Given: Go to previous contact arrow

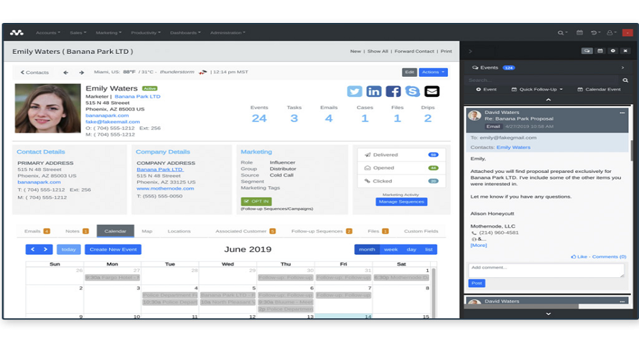Looking at the screenshot, I should (65, 73).
